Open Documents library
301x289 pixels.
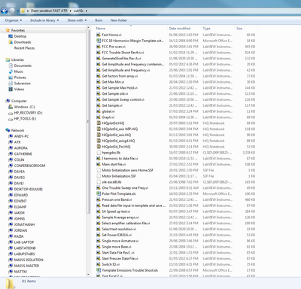(x=23, y=65)
